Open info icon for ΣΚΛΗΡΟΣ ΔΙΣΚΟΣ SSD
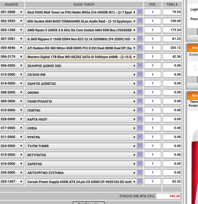This screenshot has height=204, width=198. (x=140, y=65)
